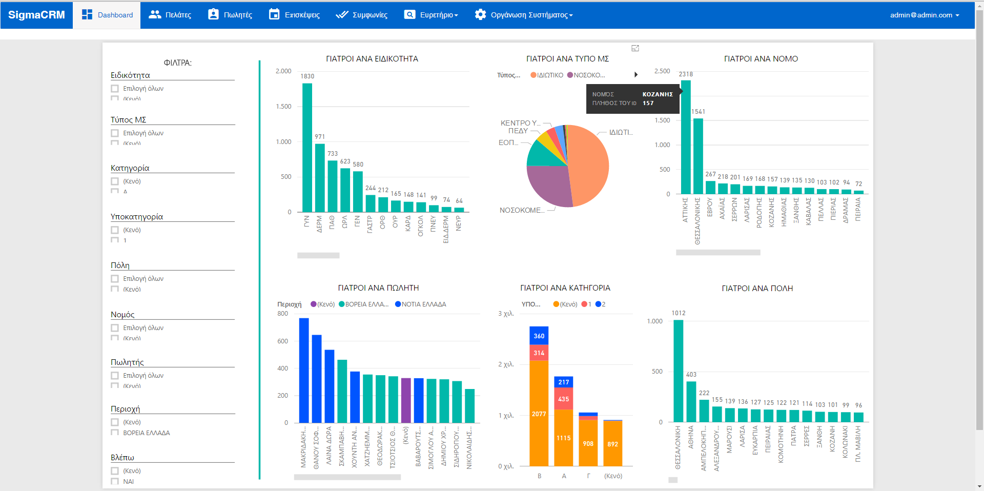This screenshot has height=491, width=984.
Task: Click horizontal scrollbar under ΓΙΑΤΡΟΙ ΑΝΑ ΝΟΜΟ
Action: [x=718, y=252]
